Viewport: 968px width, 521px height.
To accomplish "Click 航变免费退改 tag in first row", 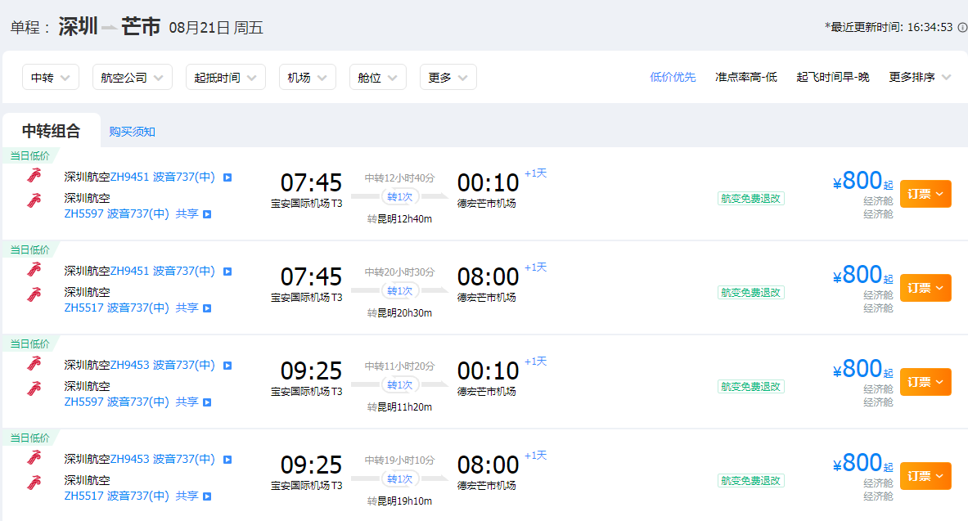I will 750,199.
